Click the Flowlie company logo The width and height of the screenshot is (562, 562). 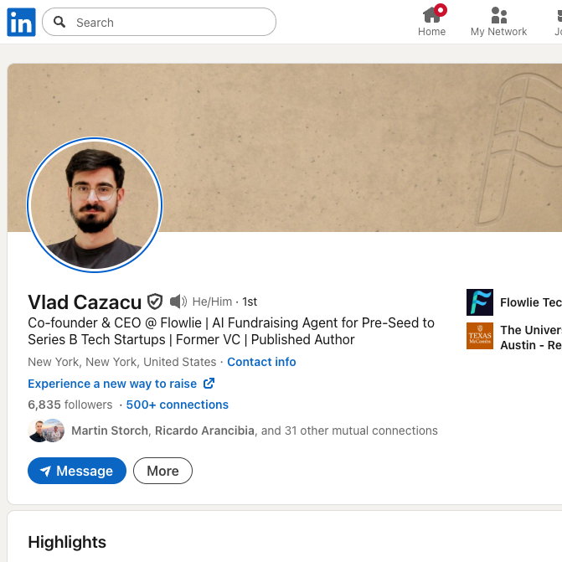point(480,302)
